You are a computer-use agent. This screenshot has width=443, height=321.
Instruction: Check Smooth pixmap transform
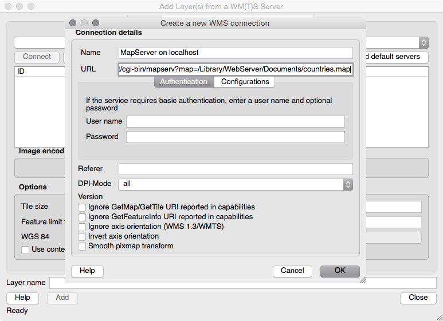tap(83, 246)
